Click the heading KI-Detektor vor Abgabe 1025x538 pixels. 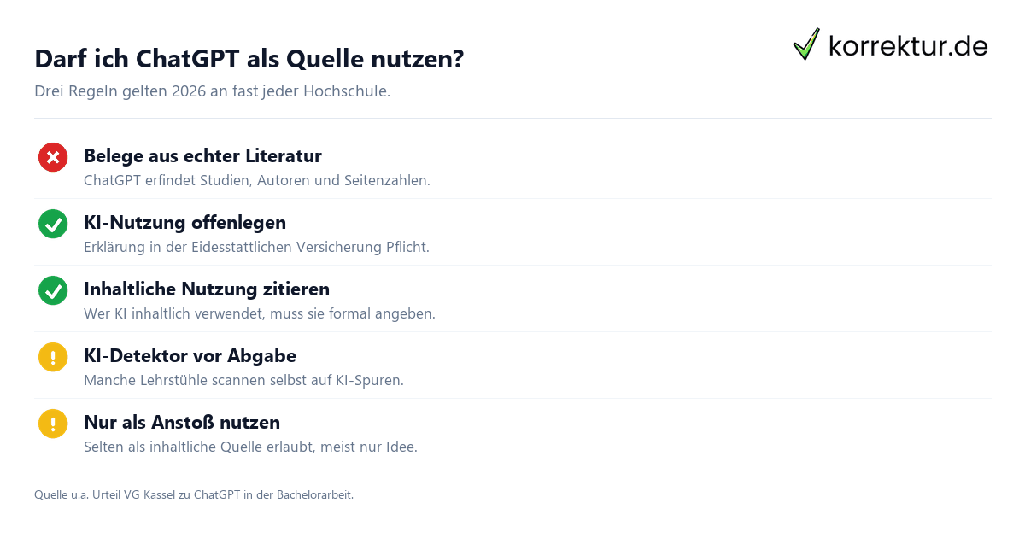190,356
